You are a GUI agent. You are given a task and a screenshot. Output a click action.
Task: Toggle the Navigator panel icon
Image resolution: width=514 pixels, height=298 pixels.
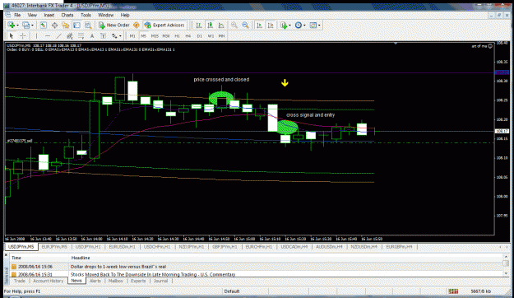pos(66,26)
